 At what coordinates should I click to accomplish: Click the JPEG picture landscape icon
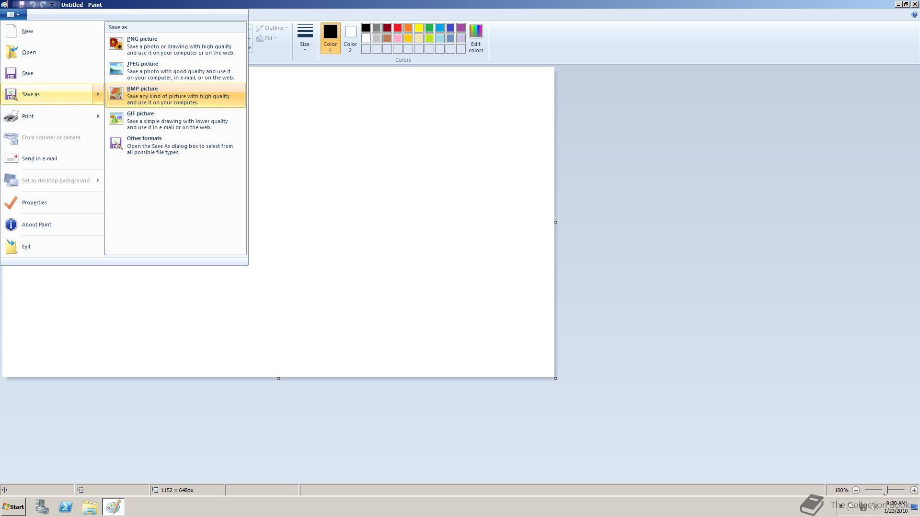(x=116, y=69)
